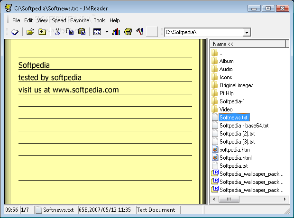Select Softnews.txt in the file list
294x218 pixels.
234,118
